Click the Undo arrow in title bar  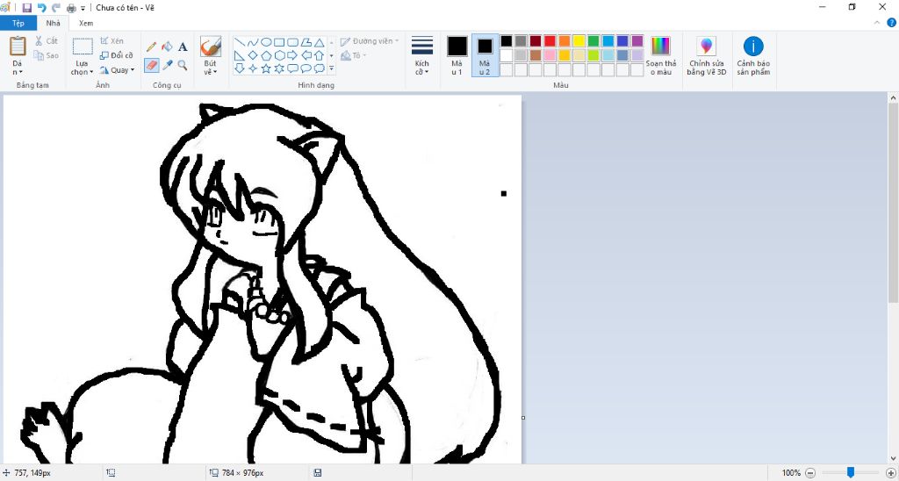[41, 7]
